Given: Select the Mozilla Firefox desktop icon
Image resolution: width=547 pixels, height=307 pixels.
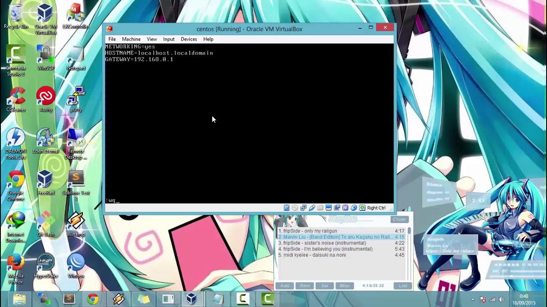Looking at the screenshot, I should (16, 269).
